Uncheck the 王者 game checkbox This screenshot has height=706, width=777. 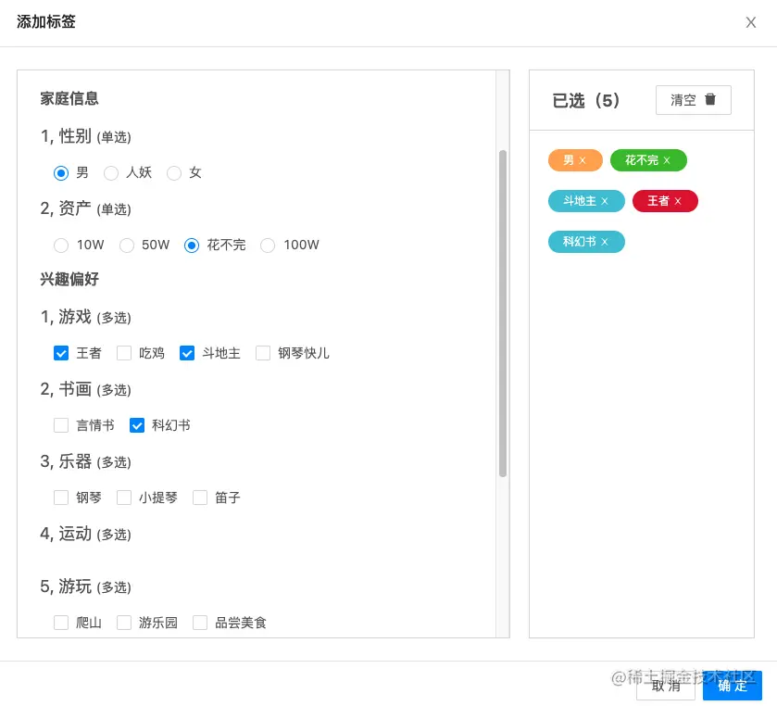(x=61, y=354)
